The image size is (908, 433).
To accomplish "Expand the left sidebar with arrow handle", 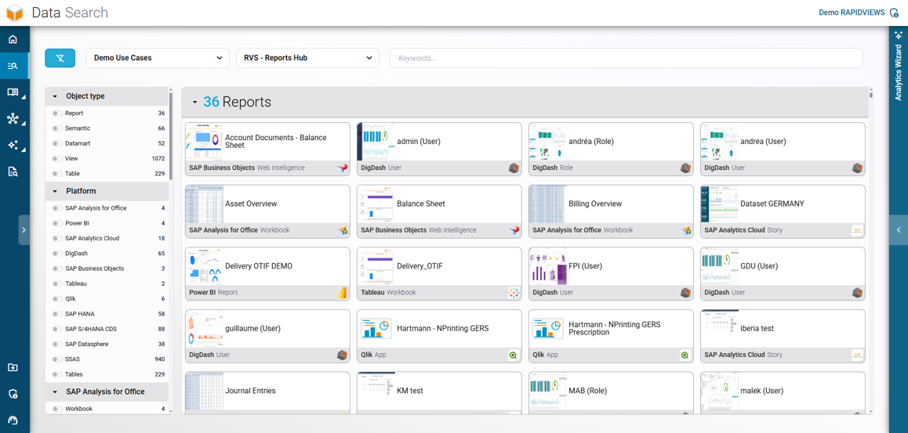I will coord(24,230).
